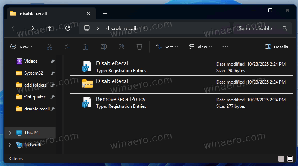
Task: Click the DisableRecall registry file icon
Action: (x=86, y=66)
